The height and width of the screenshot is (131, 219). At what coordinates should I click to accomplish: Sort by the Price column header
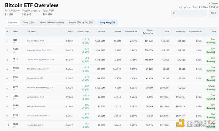click(x=70, y=31)
